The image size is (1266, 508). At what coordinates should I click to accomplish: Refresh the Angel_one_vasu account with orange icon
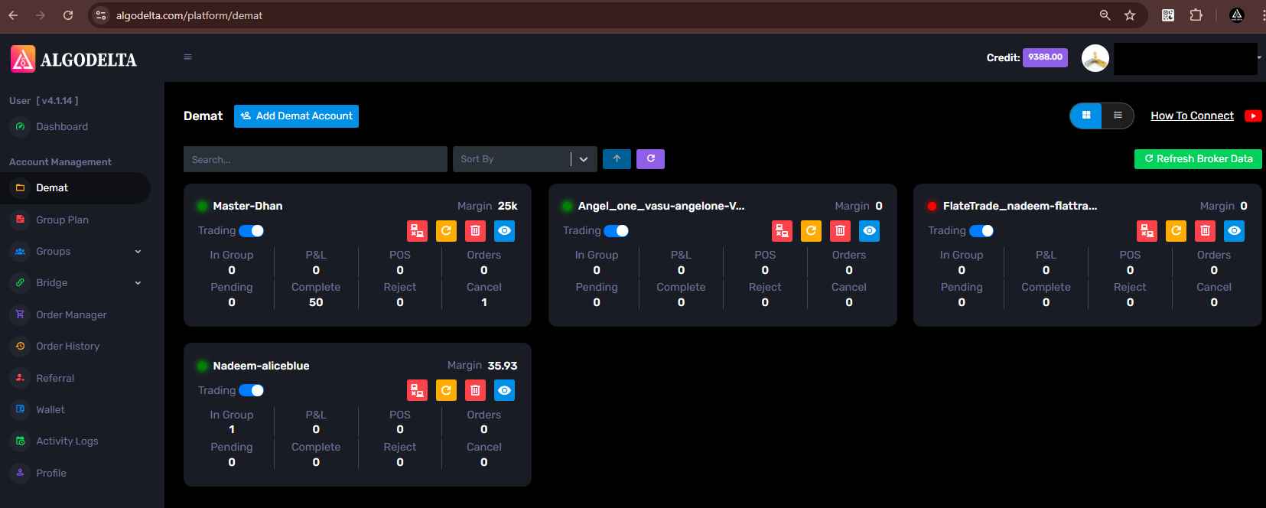point(811,231)
